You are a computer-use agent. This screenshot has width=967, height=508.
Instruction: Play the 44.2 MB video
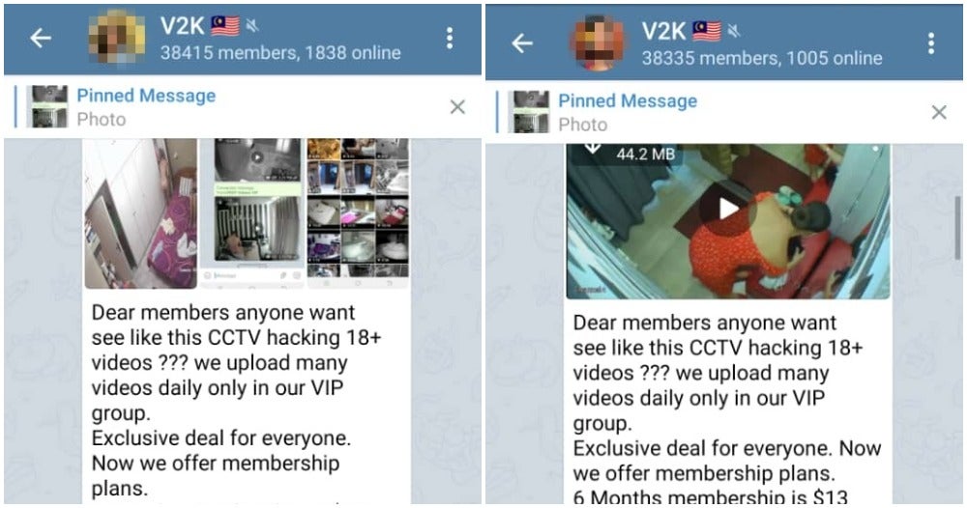[728, 209]
